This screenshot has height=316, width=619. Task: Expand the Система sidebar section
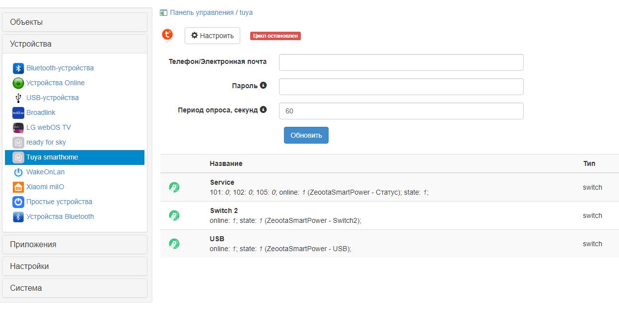point(75,288)
